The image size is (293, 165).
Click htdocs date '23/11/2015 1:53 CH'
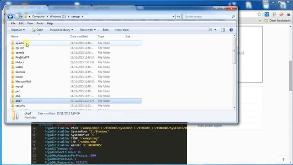(82, 62)
